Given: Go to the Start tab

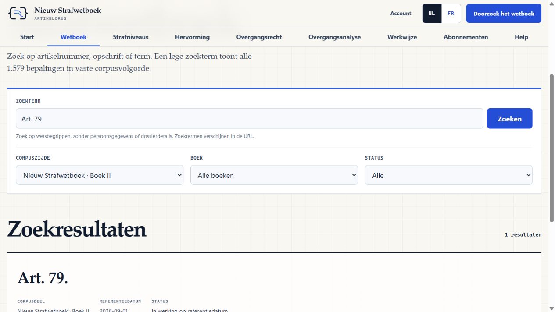Looking at the screenshot, I should coord(27,37).
